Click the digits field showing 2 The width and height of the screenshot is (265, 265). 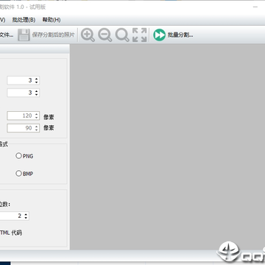[x=14, y=216]
